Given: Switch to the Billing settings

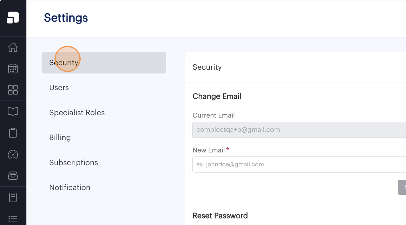Looking at the screenshot, I should tap(60, 138).
